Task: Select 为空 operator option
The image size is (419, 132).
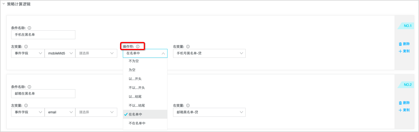Action: 145,70
